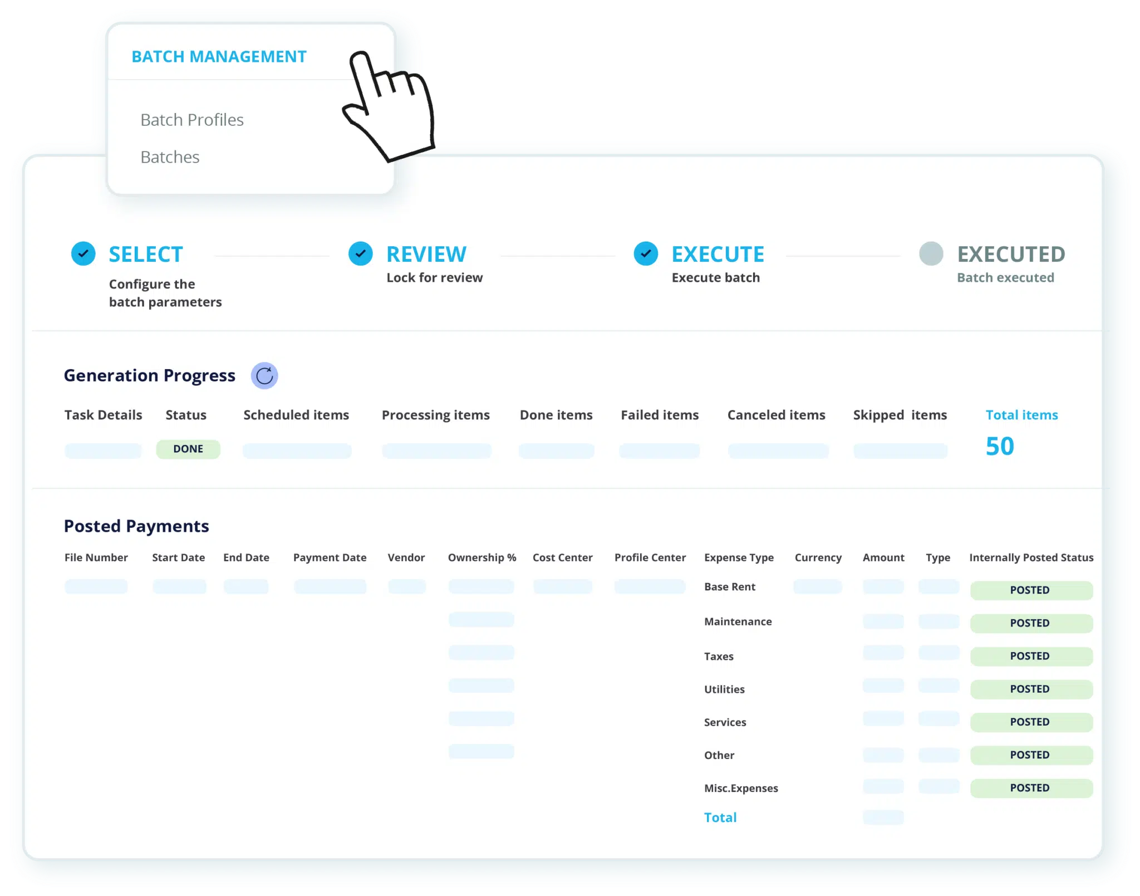
Task: Expand the Expense Type column options
Action: tap(739, 557)
